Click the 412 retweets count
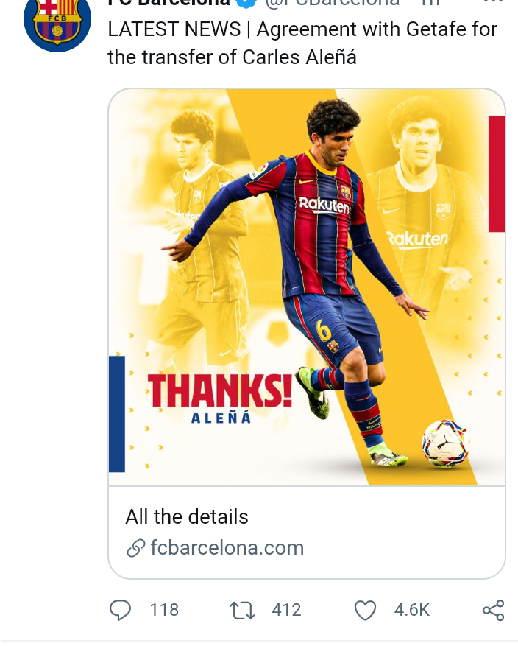518x646 pixels. pos(286,610)
